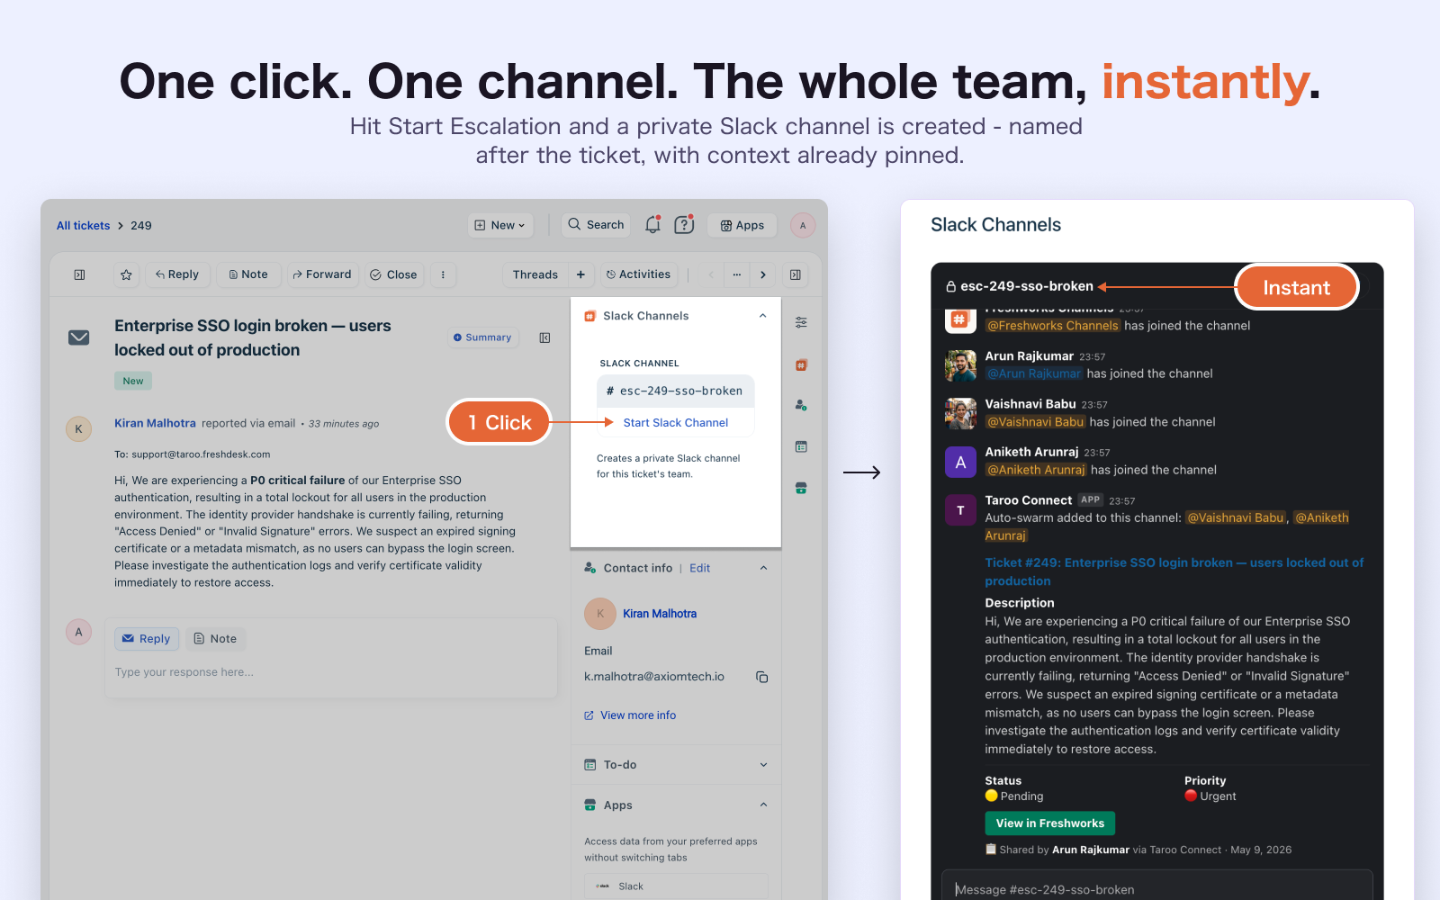This screenshot has width=1440, height=900.
Task: Collapse the Apps section
Action: click(763, 805)
